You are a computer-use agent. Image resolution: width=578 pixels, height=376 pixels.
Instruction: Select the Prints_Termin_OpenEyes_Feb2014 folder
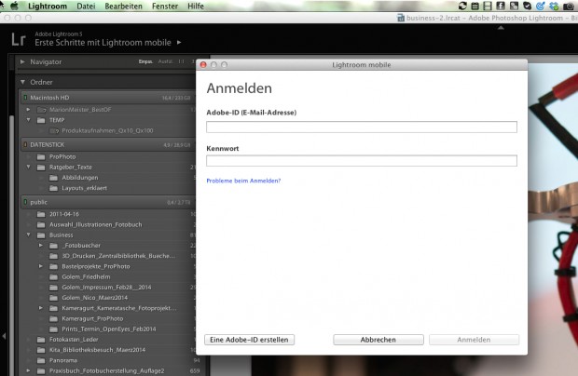point(107,329)
